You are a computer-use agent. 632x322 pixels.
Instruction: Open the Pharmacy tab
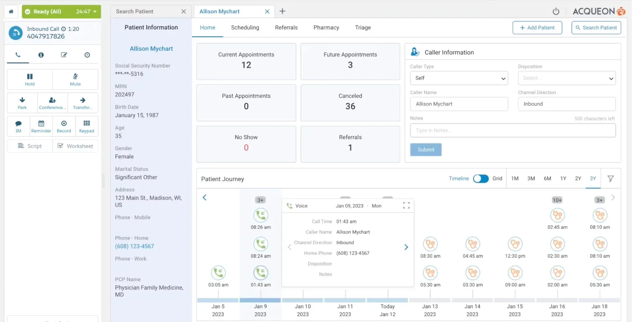(x=326, y=28)
